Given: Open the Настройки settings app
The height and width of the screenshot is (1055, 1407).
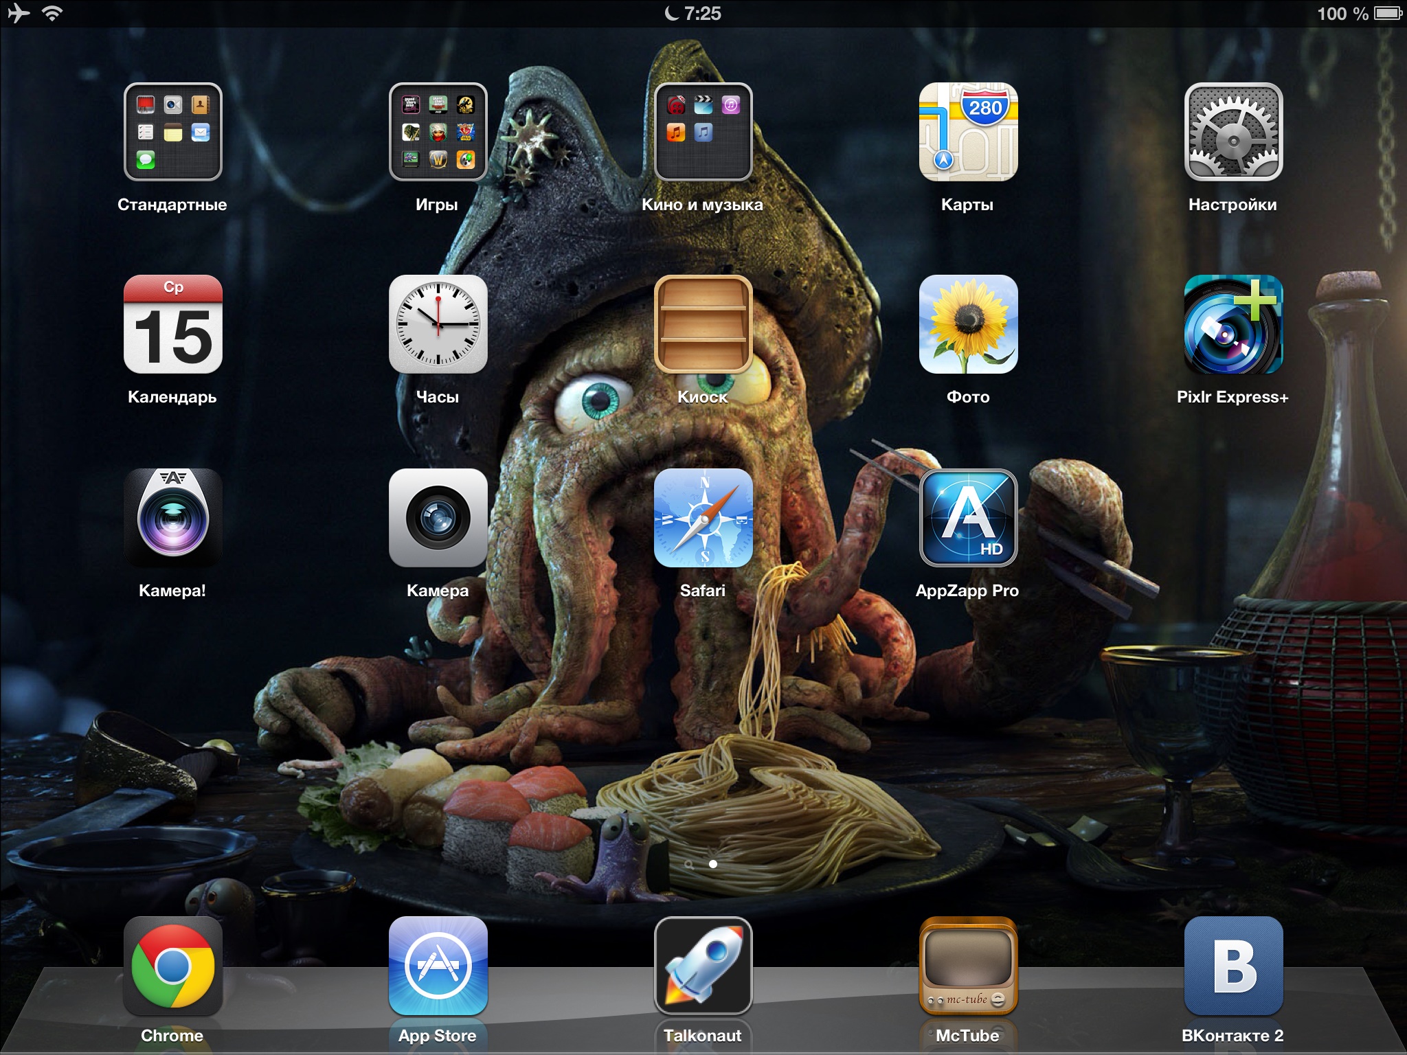Looking at the screenshot, I should coord(1233,132).
